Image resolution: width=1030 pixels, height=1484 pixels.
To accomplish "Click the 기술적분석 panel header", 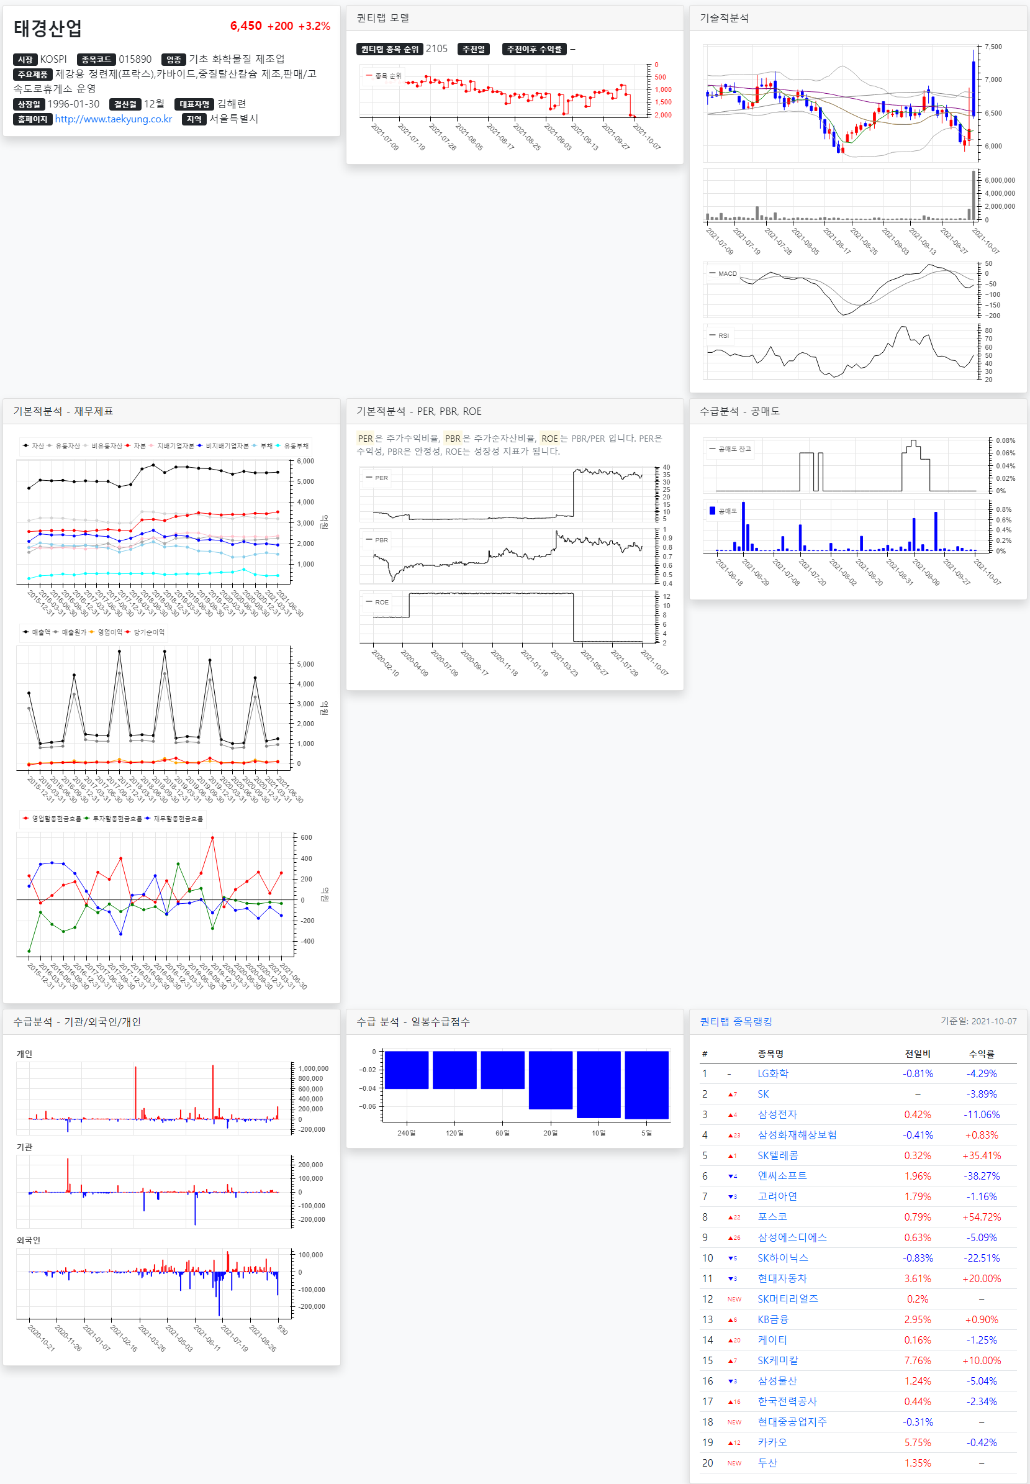I will 857,18.
